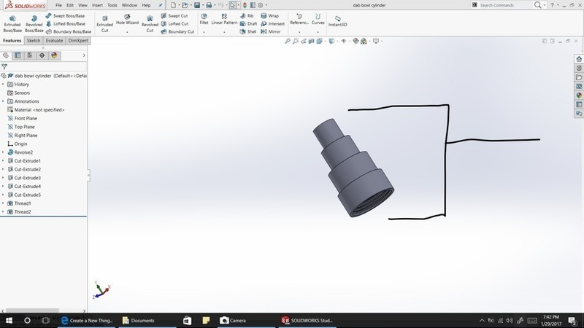Open the DimXpertManager panel tab
Viewport: 584px width, 328px height.
42,55
